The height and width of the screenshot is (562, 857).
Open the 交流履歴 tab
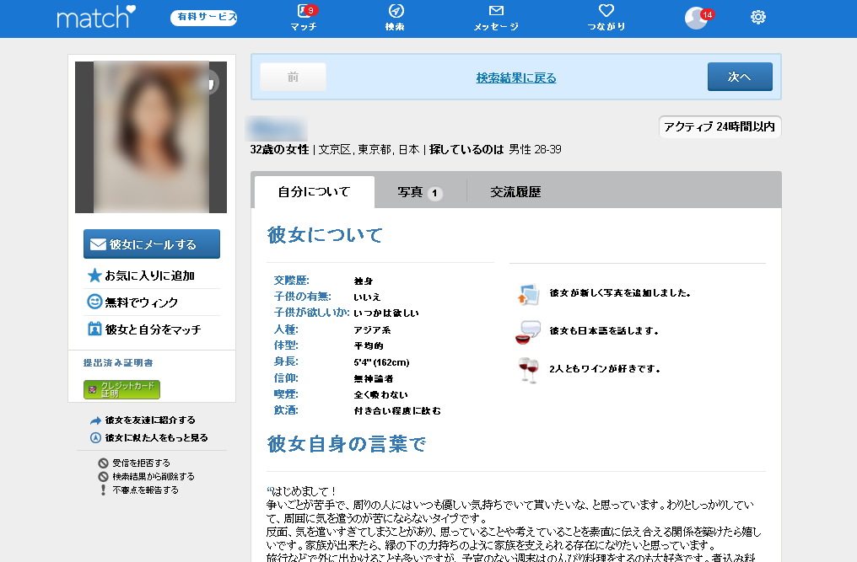515,191
